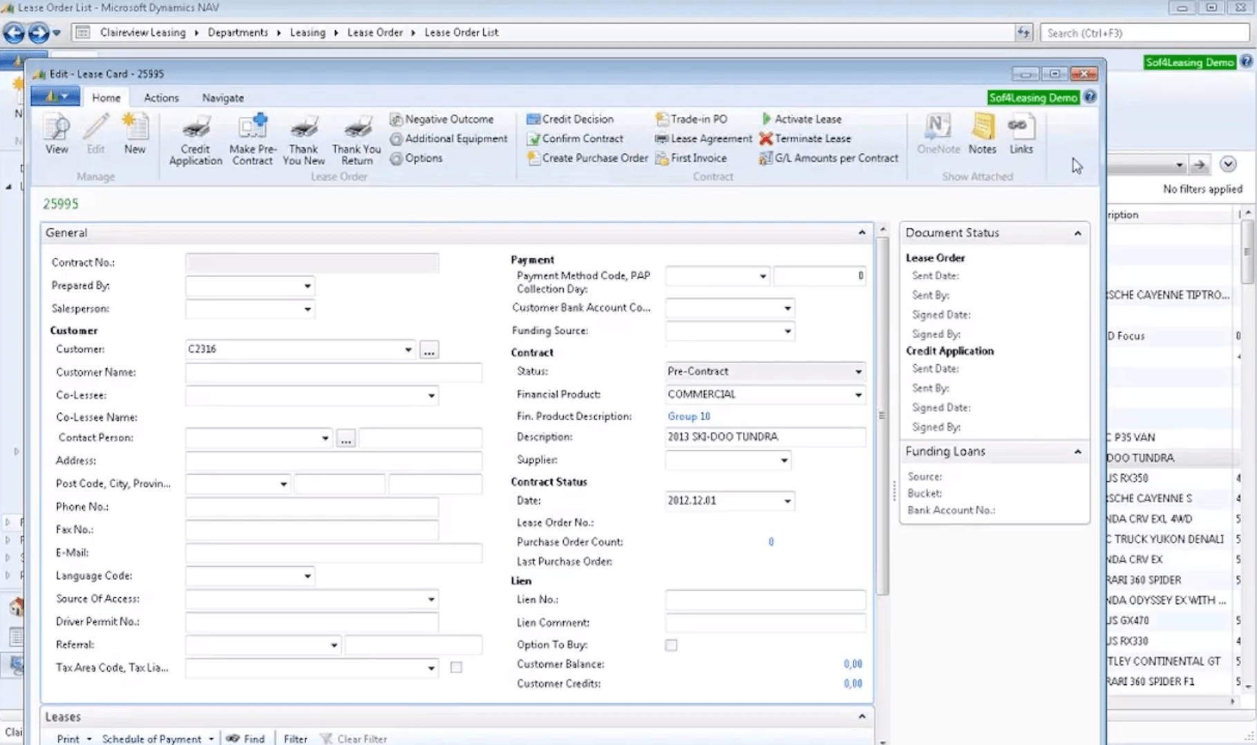Viewport: 1257px width, 745px height.
Task: Refresh the address bar page
Action: (x=1023, y=32)
